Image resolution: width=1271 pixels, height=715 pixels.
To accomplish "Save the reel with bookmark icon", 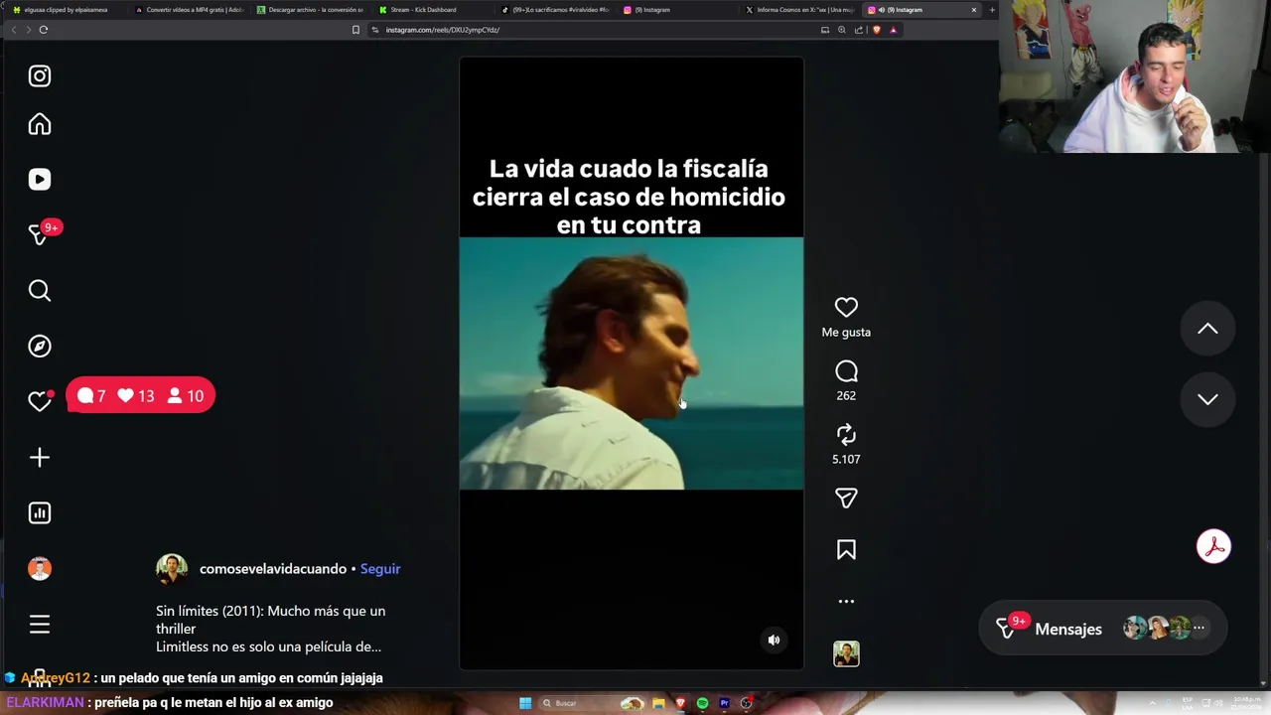I will coord(846,550).
